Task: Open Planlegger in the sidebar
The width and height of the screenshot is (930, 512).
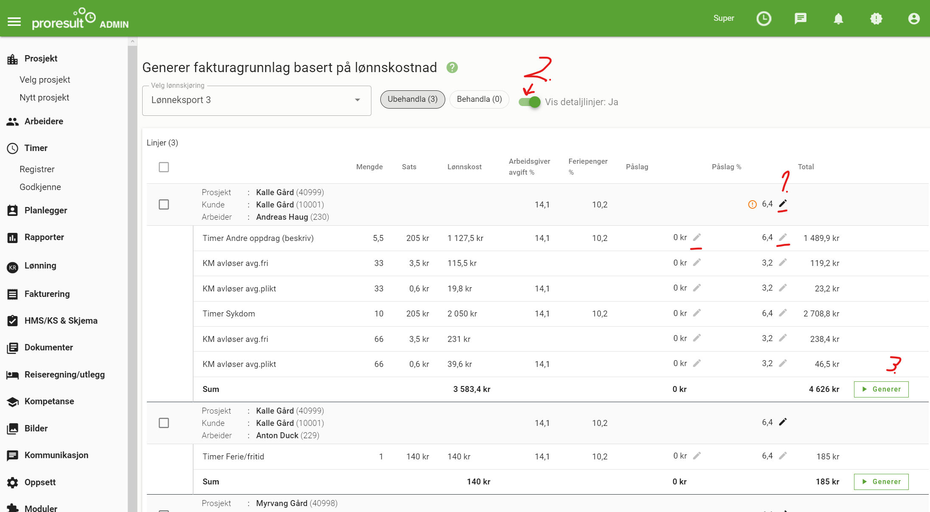Action: (x=46, y=210)
